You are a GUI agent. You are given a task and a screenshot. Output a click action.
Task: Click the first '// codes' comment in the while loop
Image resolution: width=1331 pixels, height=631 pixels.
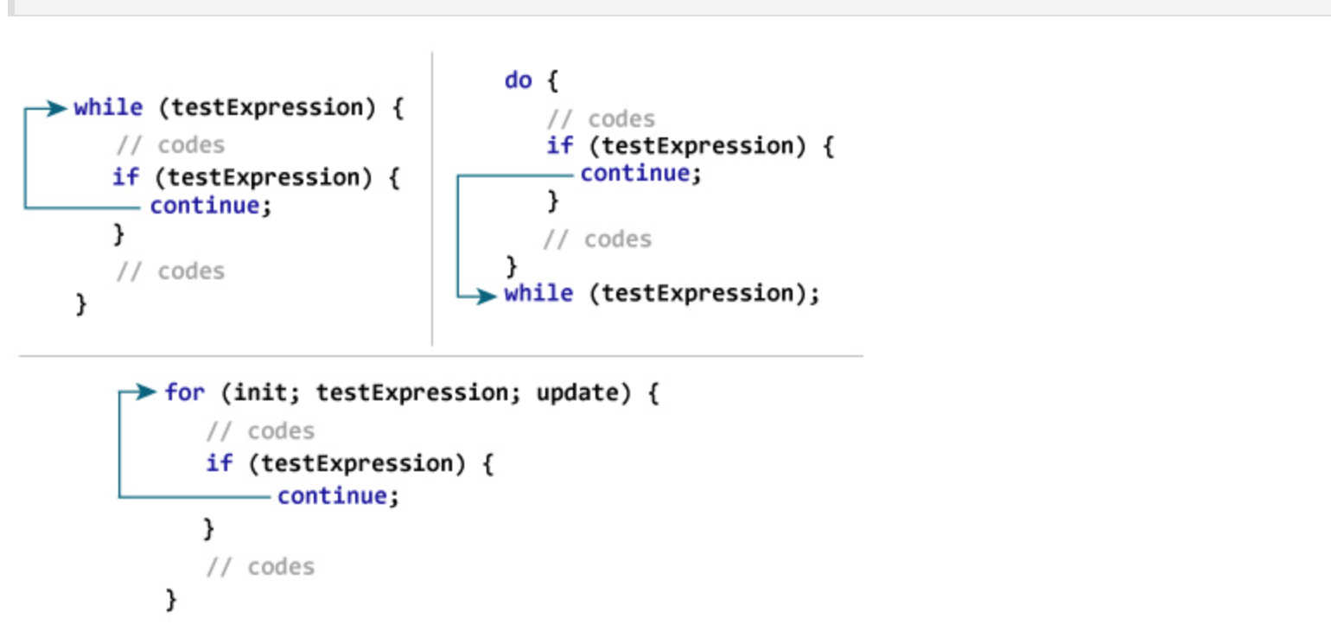pyautogui.click(x=170, y=145)
